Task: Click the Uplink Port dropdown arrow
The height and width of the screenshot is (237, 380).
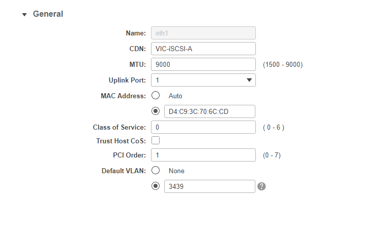Action: pos(249,80)
